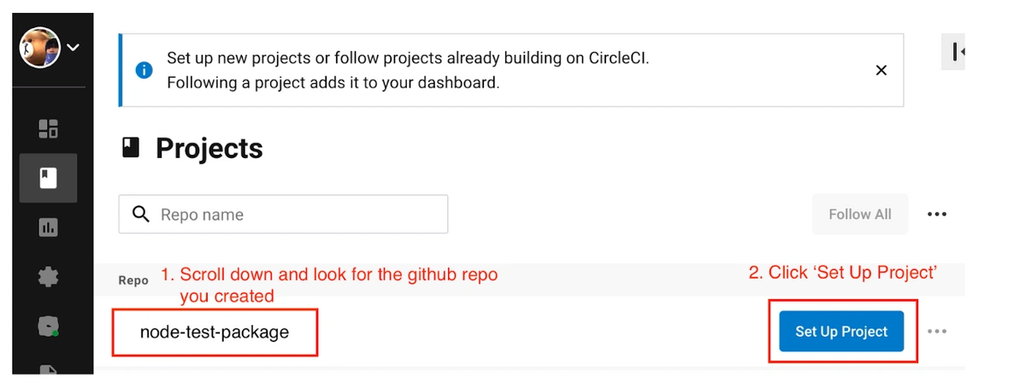
Task: Open the user avatar profile picture
Action: point(40,48)
